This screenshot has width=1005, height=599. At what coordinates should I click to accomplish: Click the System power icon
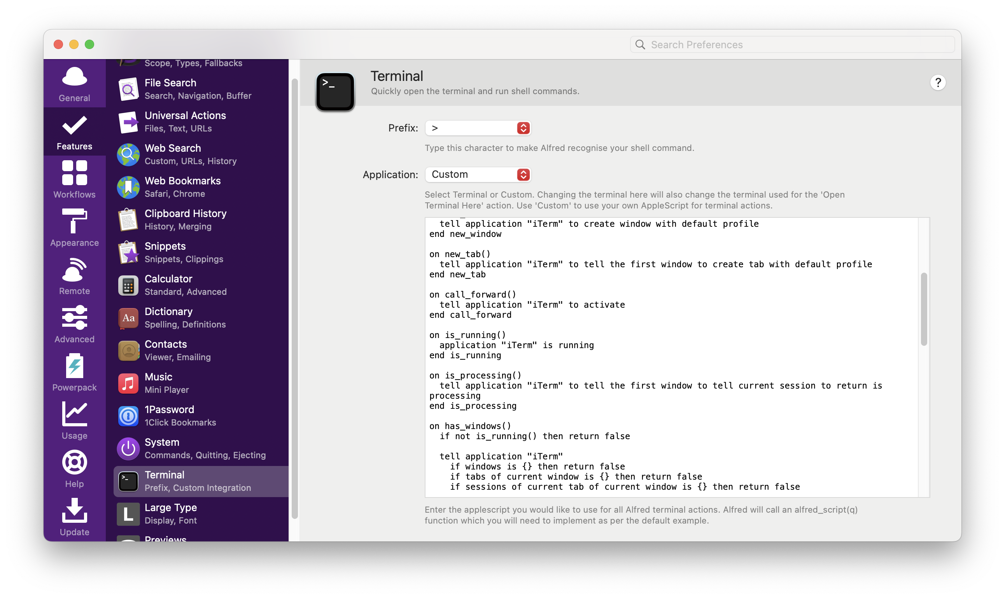pos(128,449)
